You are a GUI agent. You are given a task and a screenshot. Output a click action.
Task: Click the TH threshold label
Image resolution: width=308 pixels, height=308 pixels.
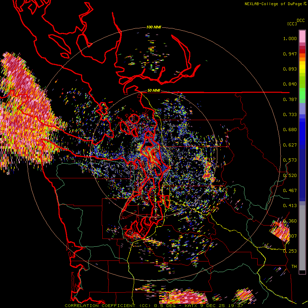pyautogui.click(x=294, y=266)
